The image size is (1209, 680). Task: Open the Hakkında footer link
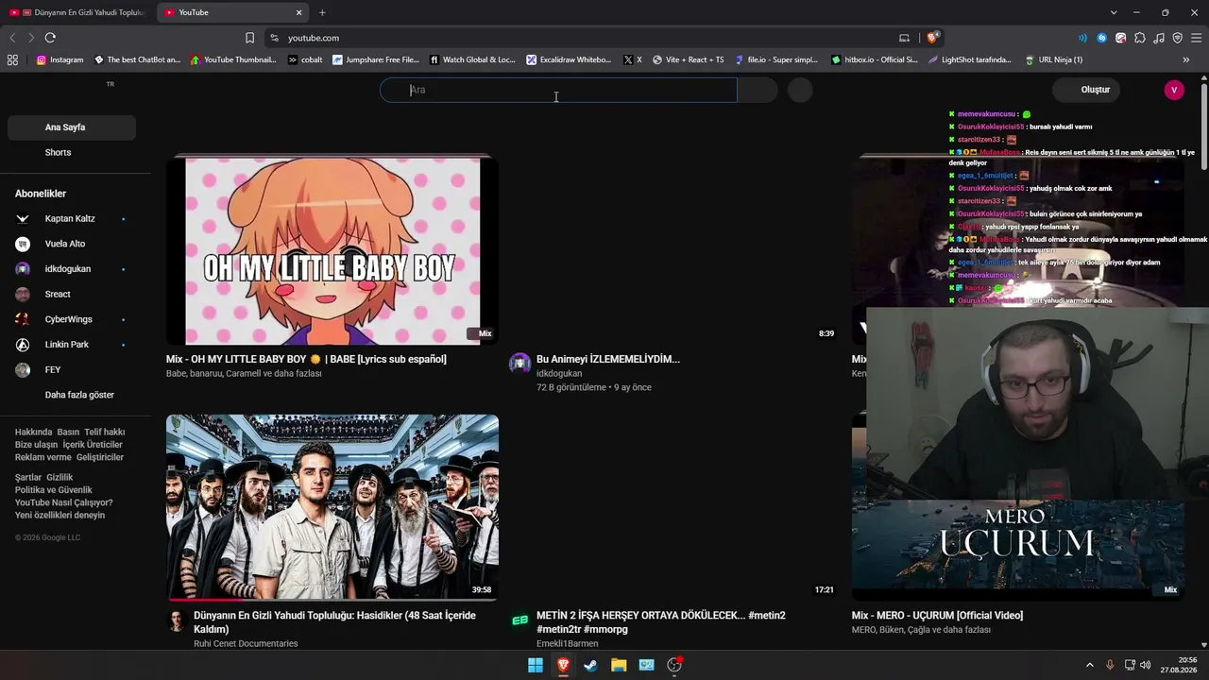point(33,432)
